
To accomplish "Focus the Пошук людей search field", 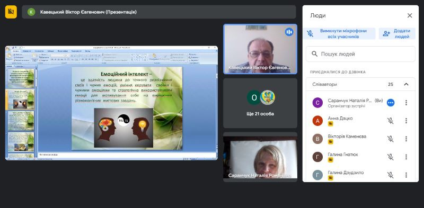I will click(x=360, y=54).
